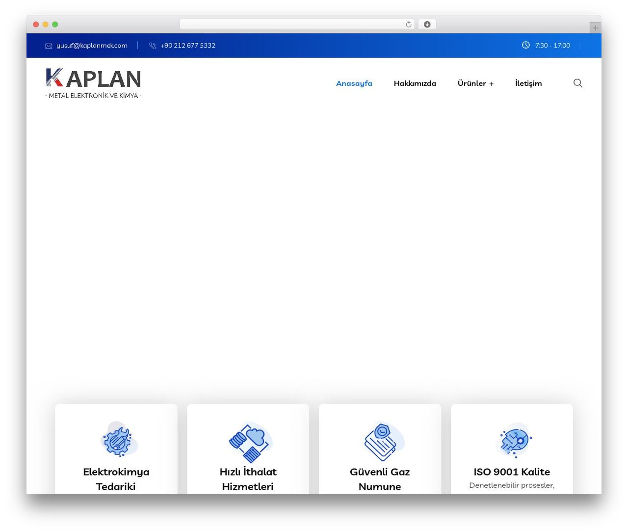Click the green maximize window button
The width and height of the screenshot is (628, 532).
tap(55, 25)
